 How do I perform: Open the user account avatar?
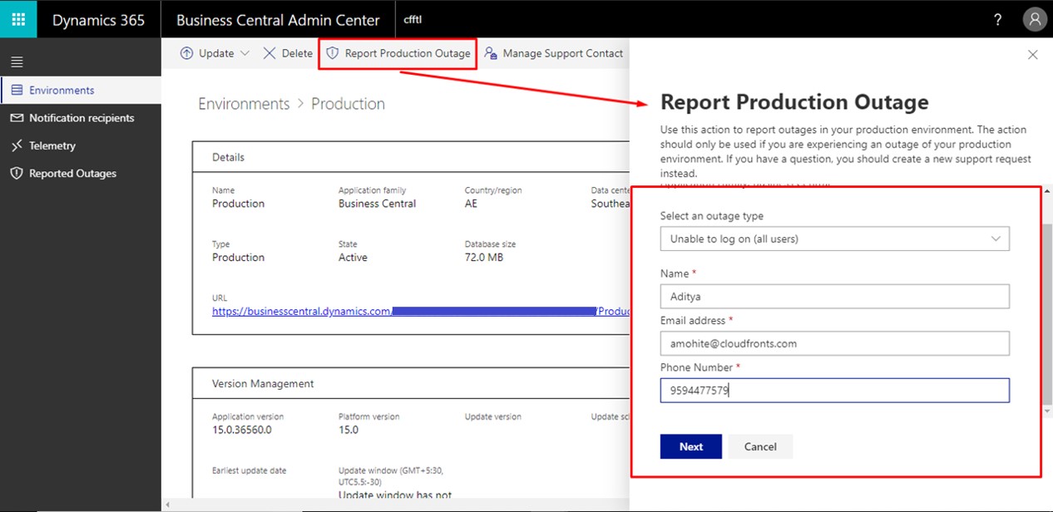[x=1034, y=20]
